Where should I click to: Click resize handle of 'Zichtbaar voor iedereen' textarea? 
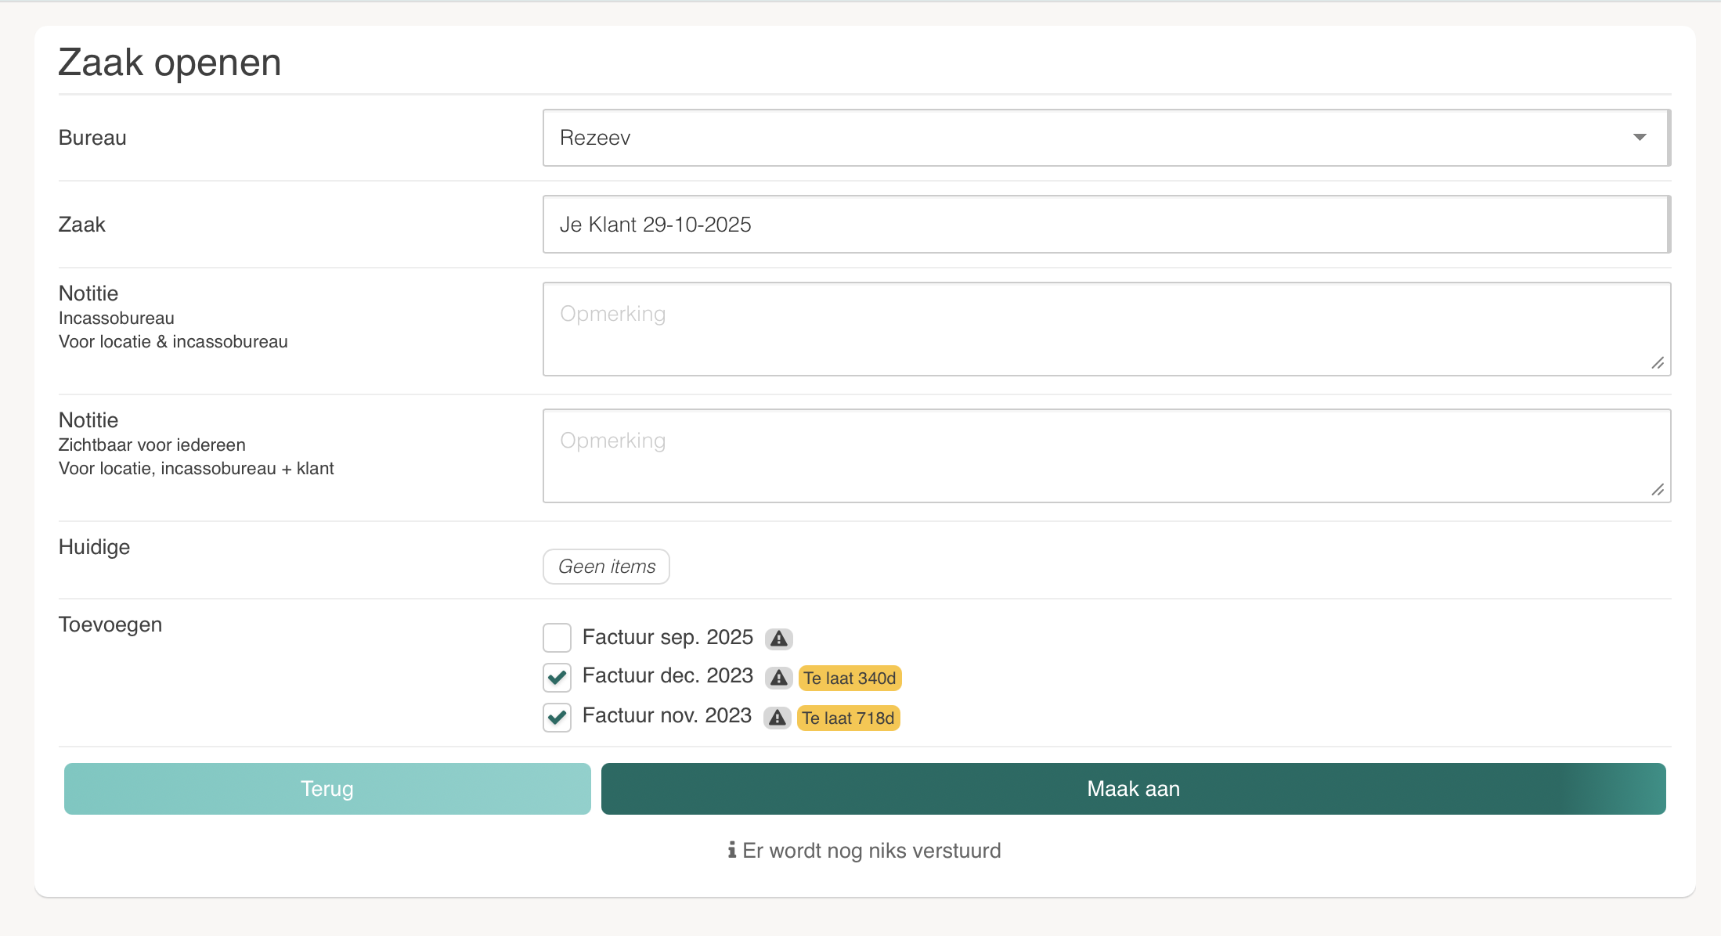pyautogui.click(x=1658, y=490)
